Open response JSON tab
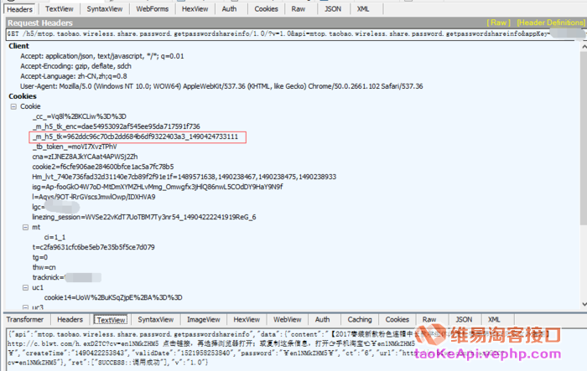Screen dimensions: 587x371 pyautogui.click(x=464, y=319)
